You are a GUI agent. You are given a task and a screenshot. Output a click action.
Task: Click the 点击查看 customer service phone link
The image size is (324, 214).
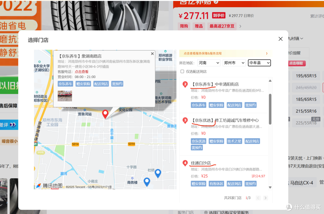click(81, 71)
